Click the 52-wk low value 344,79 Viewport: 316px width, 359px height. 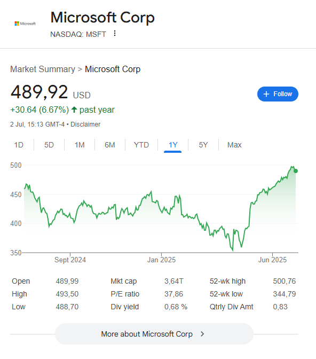click(284, 294)
